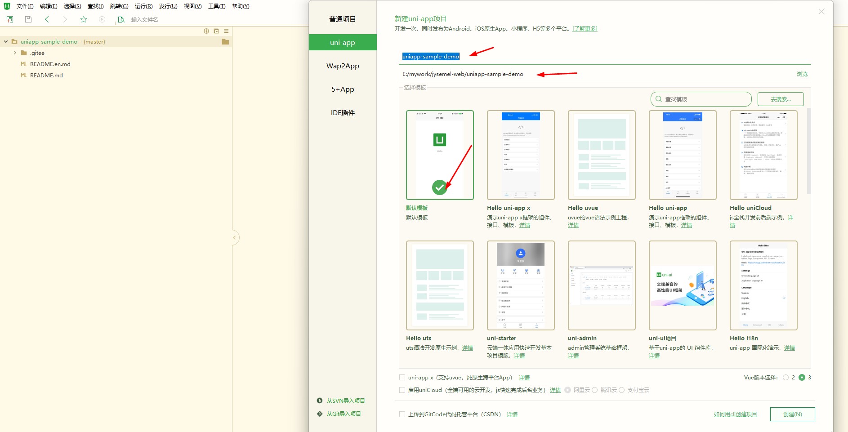Click the magnifier icon in template search

click(x=659, y=99)
